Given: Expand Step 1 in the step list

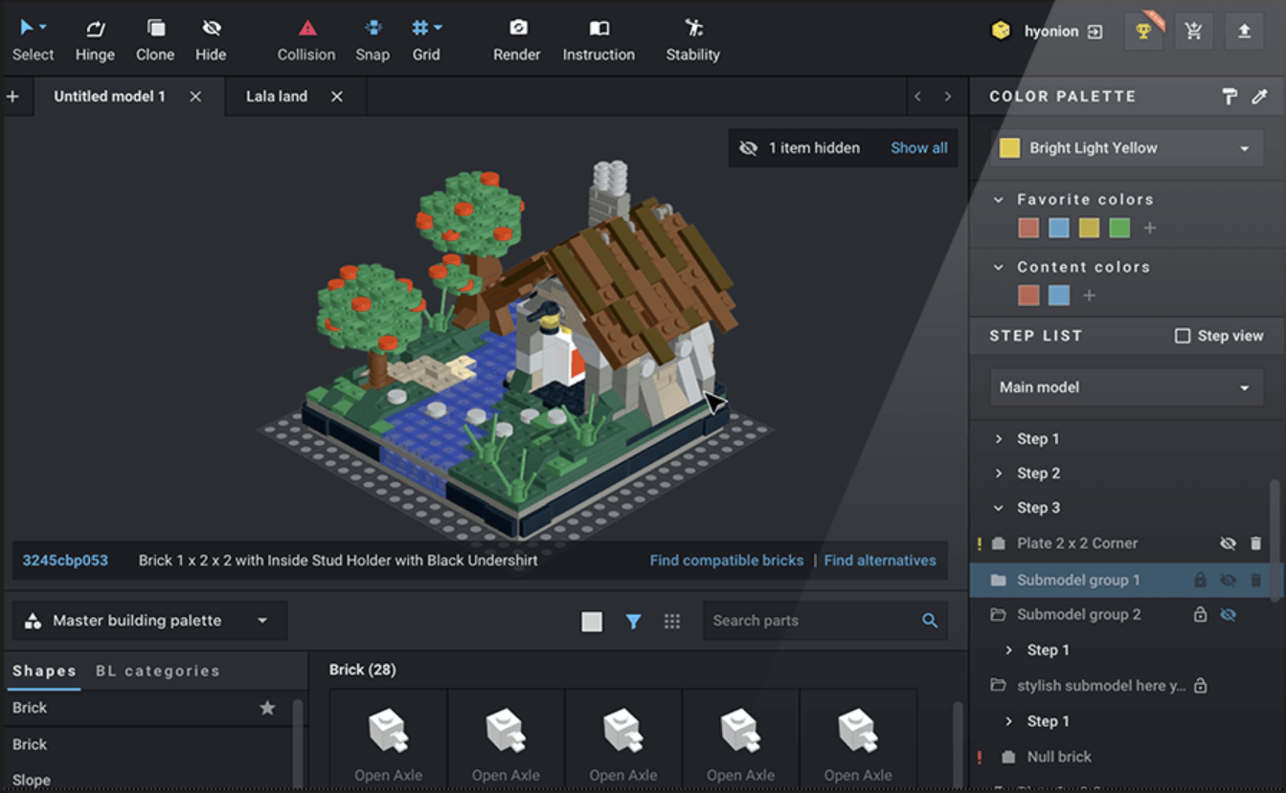Looking at the screenshot, I should click(x=999, y=439).
